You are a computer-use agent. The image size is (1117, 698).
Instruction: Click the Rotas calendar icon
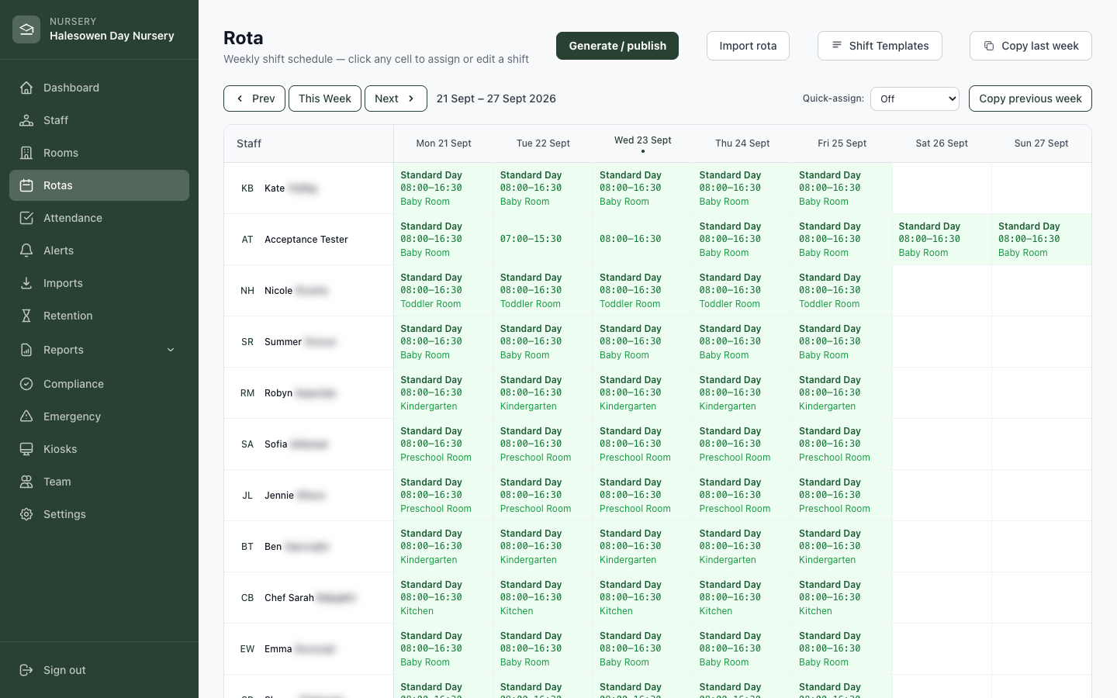click(x=26, y=185)
